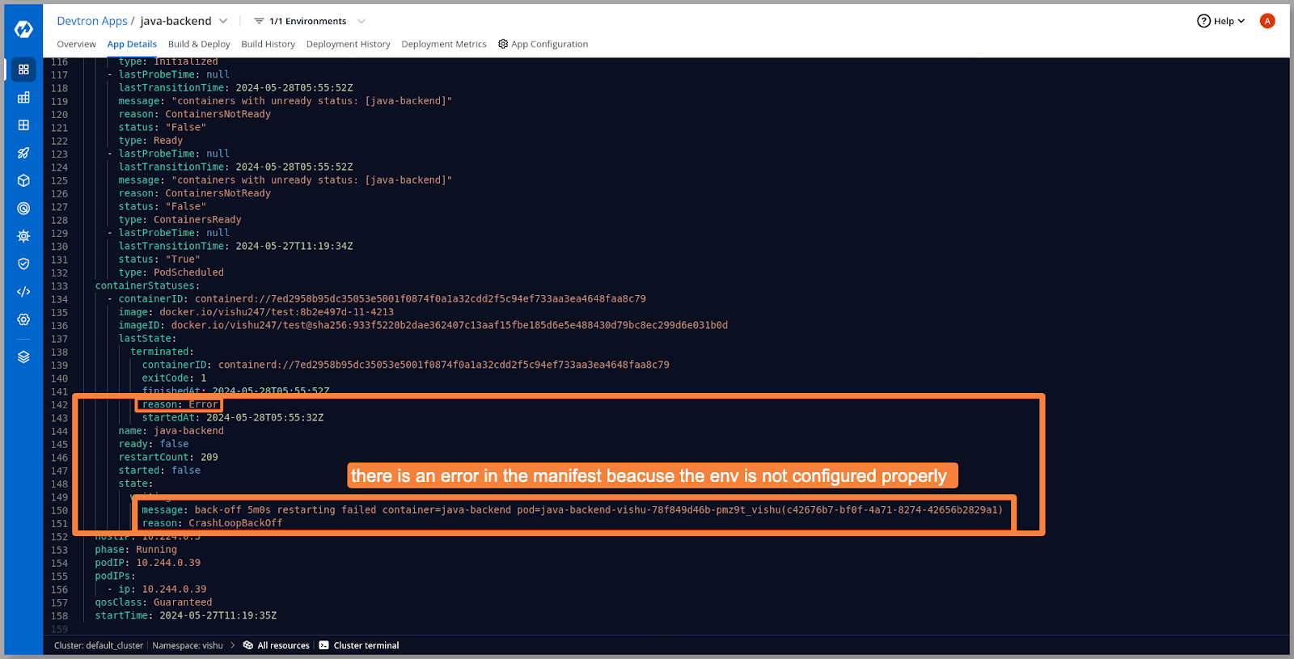Switch to the Overview tab

tap(76, 44)
